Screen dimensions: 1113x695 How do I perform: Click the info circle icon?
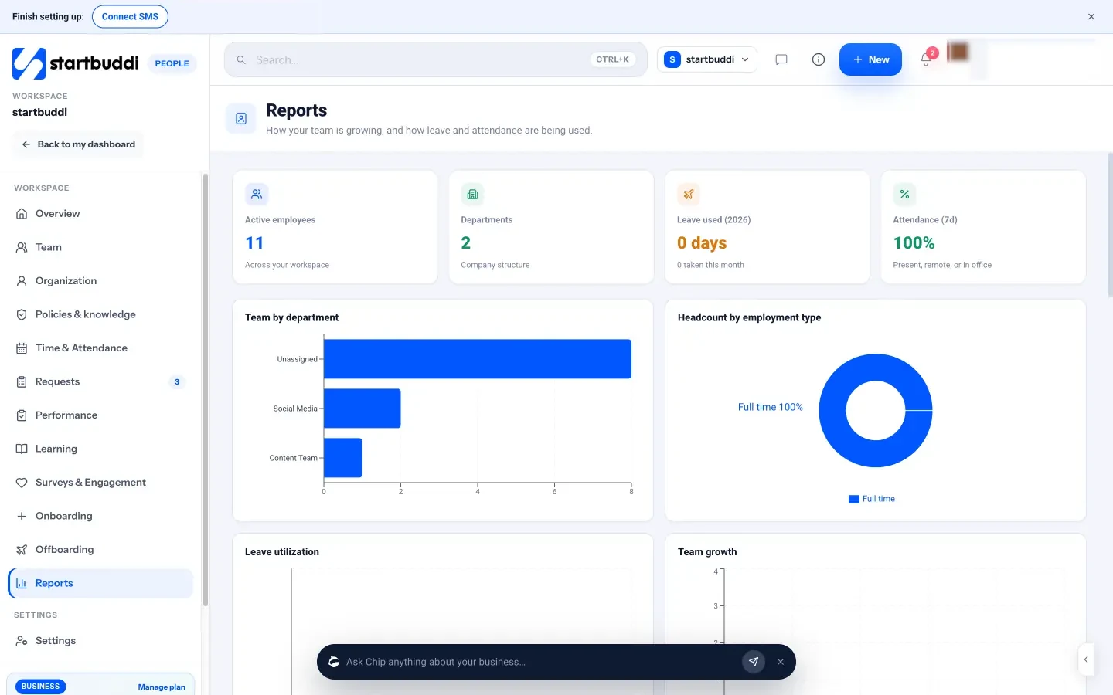tap(819, 59)
